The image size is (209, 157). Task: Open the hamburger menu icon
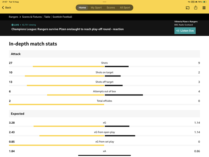[x=204, y=8]
